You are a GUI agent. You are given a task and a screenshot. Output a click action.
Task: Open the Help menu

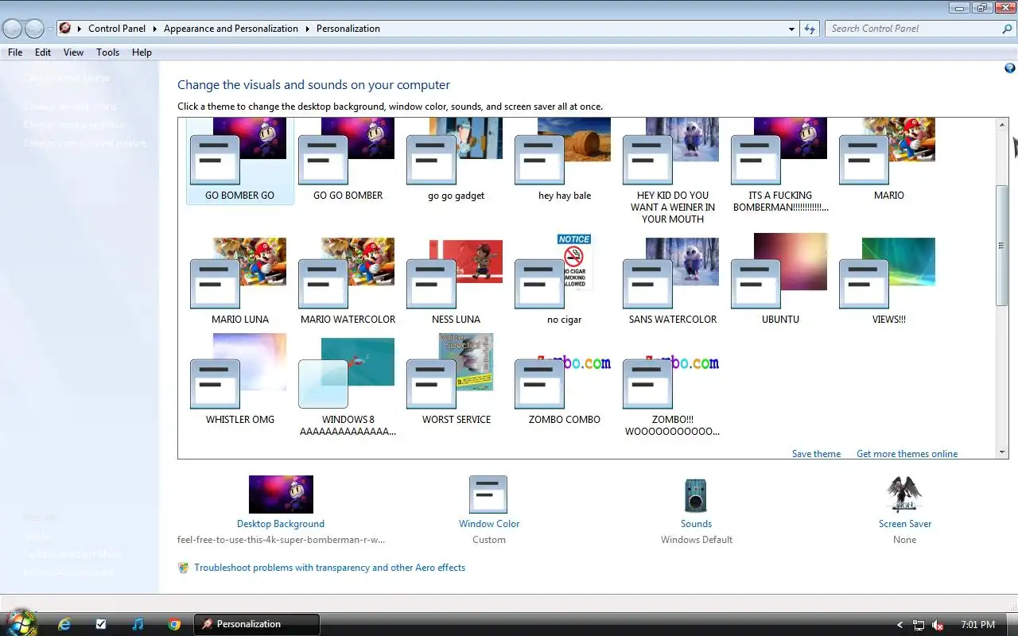(x=142, y=52)
